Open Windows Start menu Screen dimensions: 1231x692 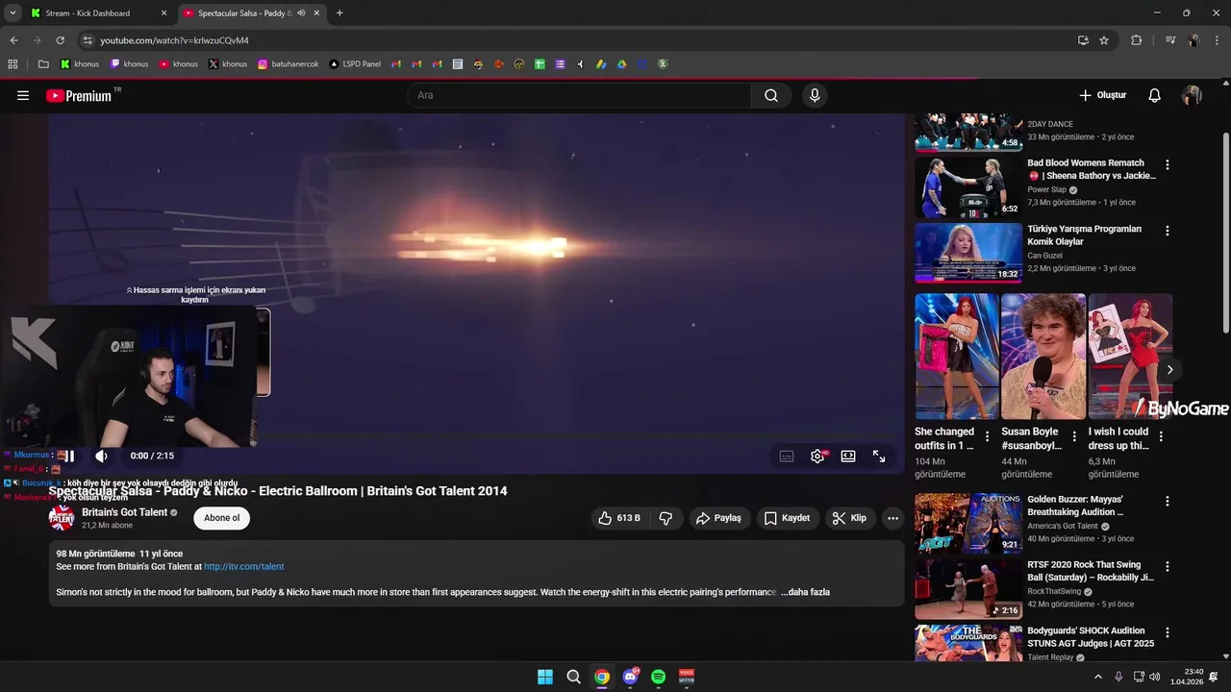pyautogui.click(x=545, y=677)
